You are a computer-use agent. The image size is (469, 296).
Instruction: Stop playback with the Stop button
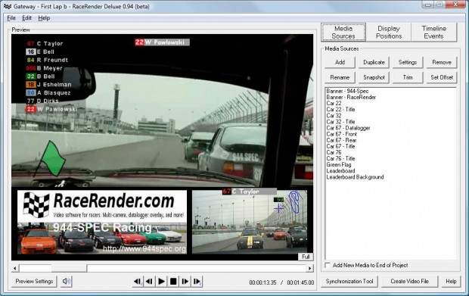pyautogui.click(x=173, y=282)
